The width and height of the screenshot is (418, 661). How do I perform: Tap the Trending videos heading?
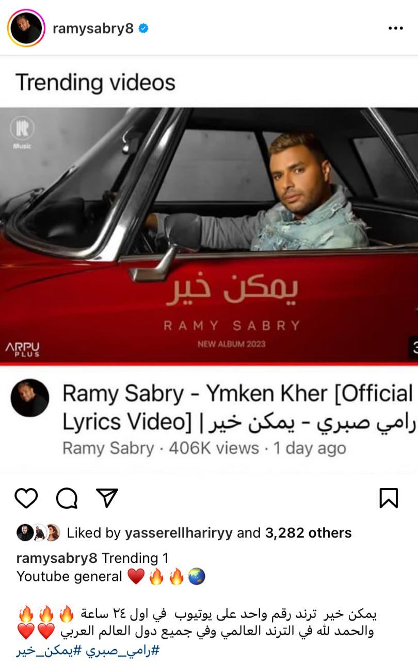pos(95,83)
